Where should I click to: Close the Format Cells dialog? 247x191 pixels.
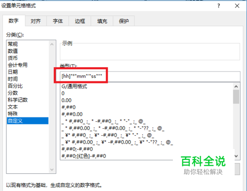237,6
